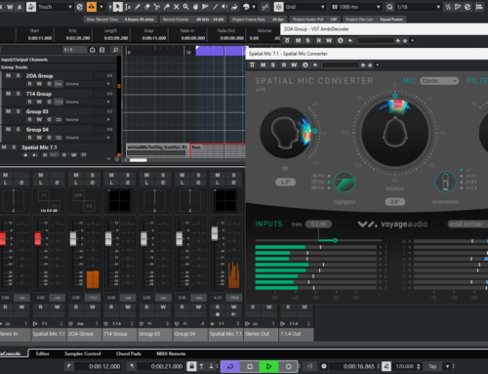
Task: Select the Object Selection arrow tool
Action: 117,7
